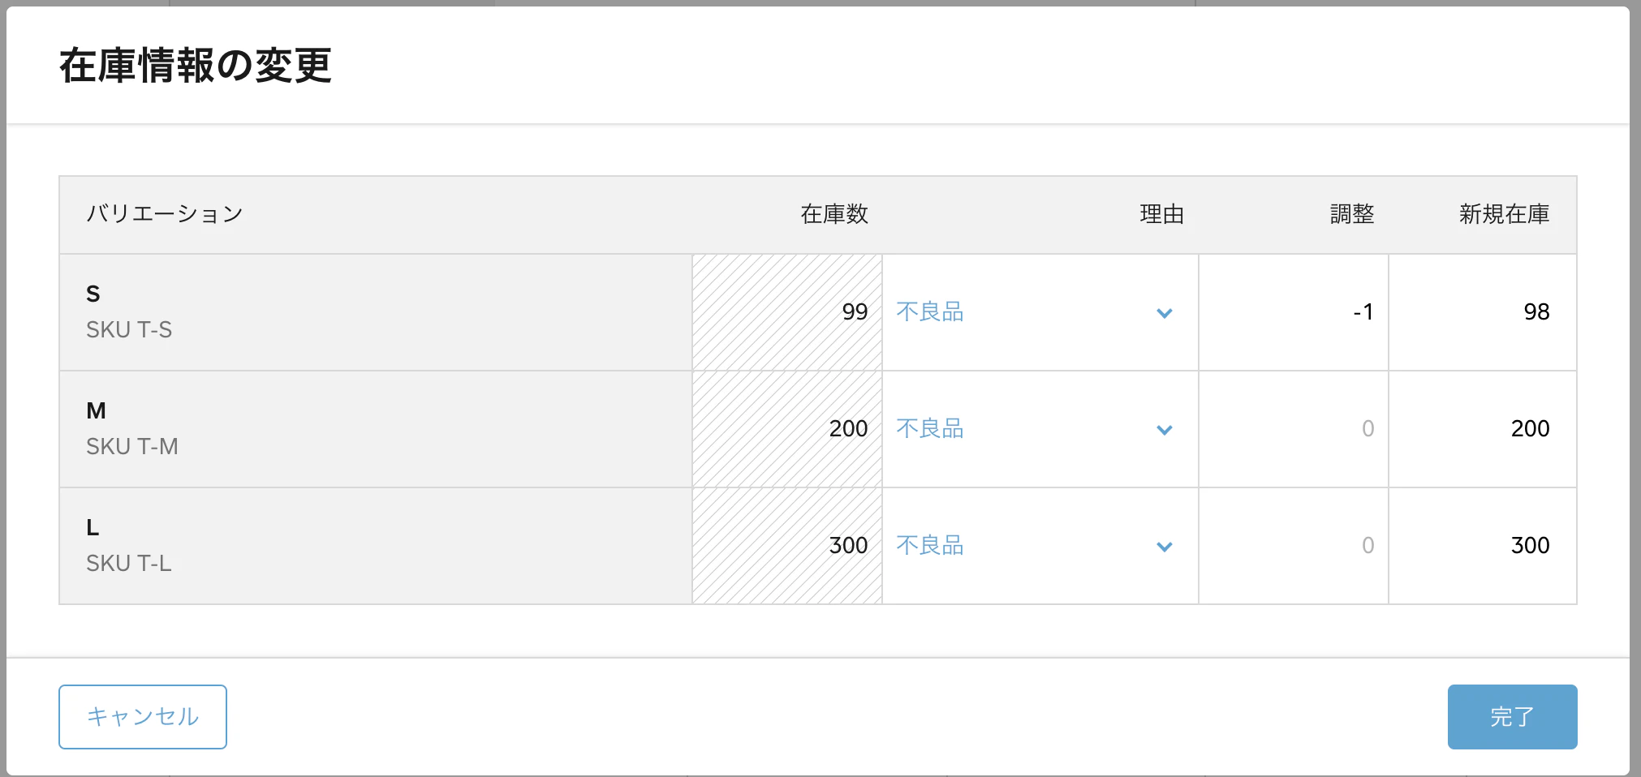Select the SKU T-S variation row label
Viewport: 1641px width, 777px height.
129,329
